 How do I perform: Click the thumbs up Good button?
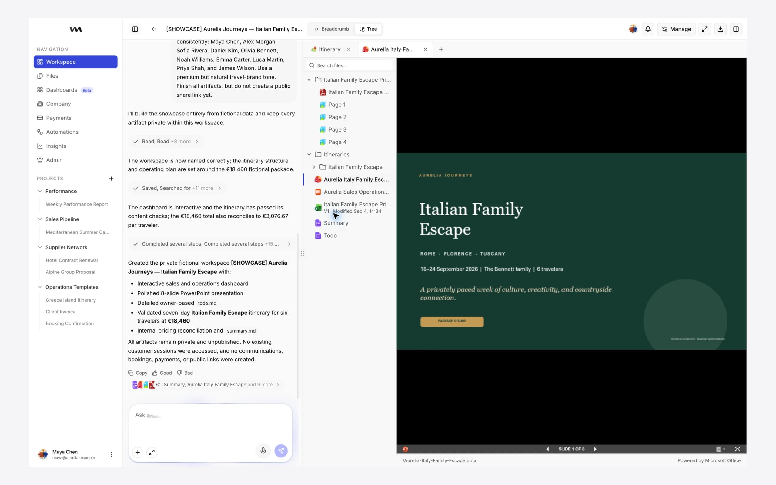pyautogui.click(x=162, y=373)
